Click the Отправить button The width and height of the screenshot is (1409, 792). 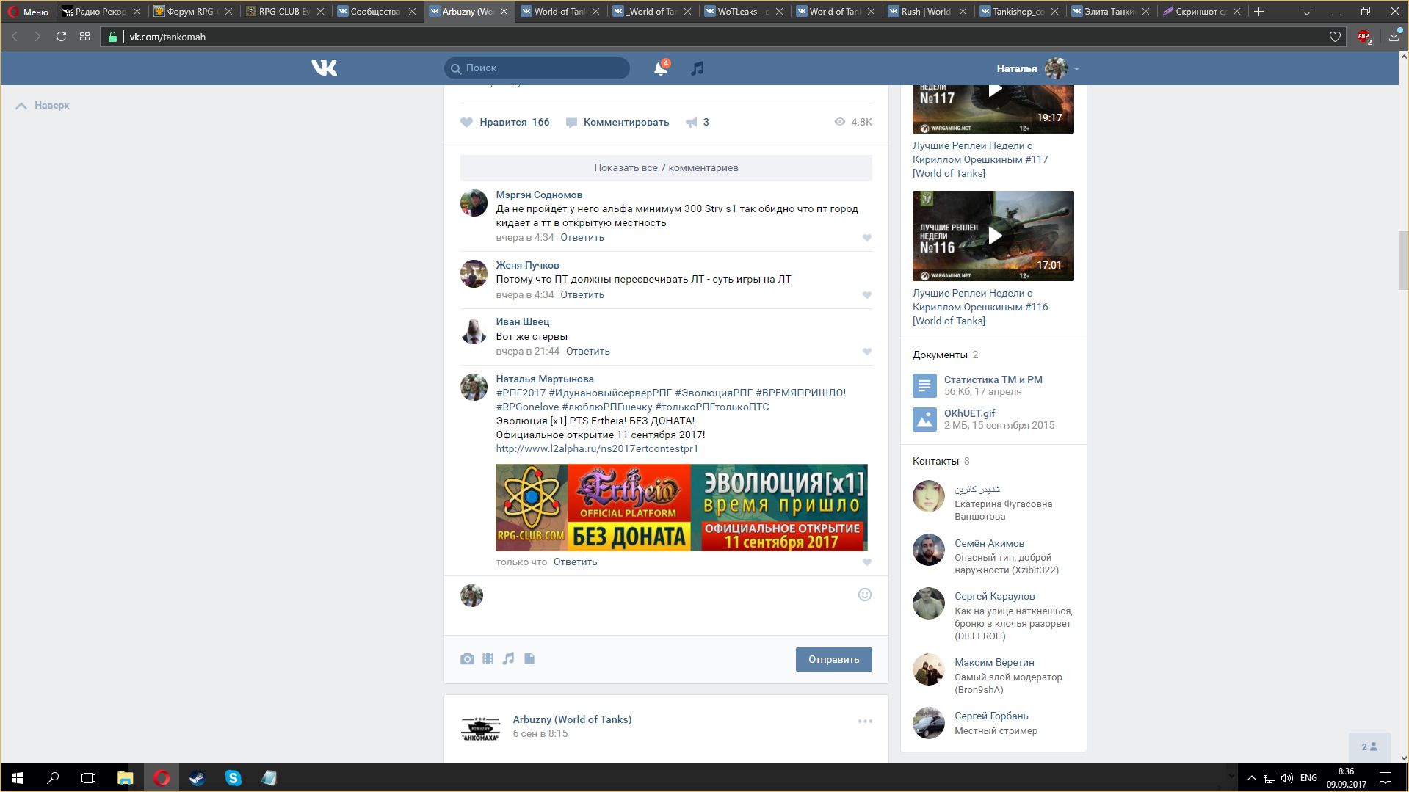point(833,659)
